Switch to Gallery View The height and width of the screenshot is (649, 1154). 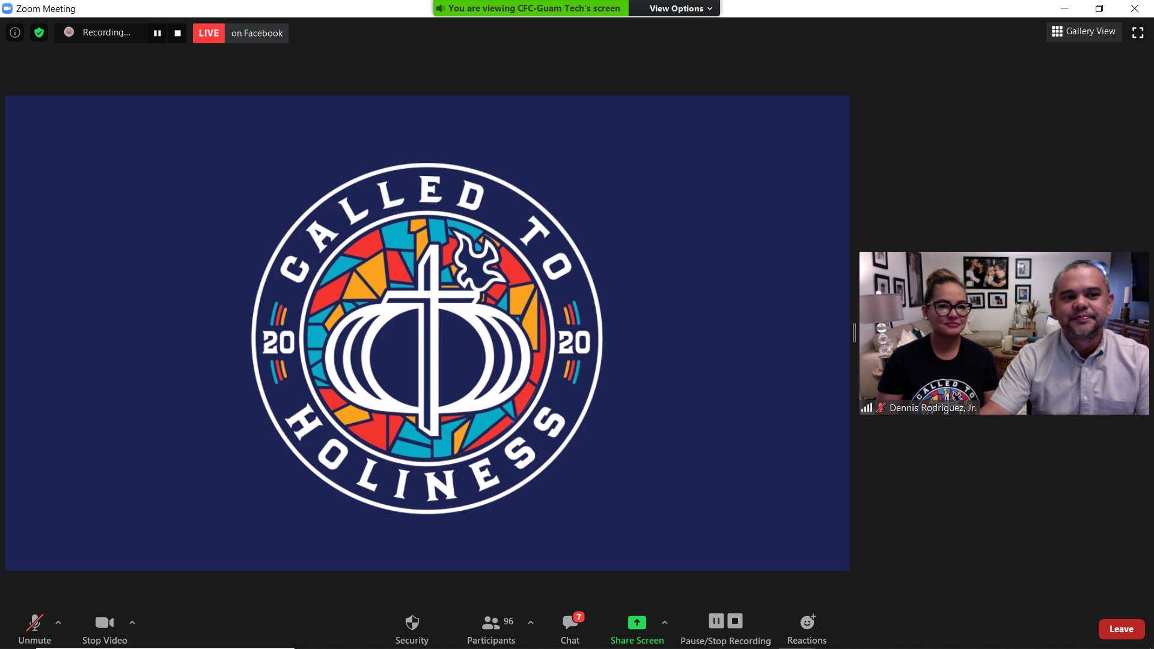(1084, 31)
